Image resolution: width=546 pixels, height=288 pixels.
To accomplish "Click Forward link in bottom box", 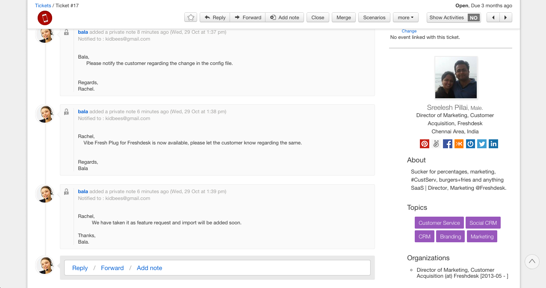I will click(112, 268).
